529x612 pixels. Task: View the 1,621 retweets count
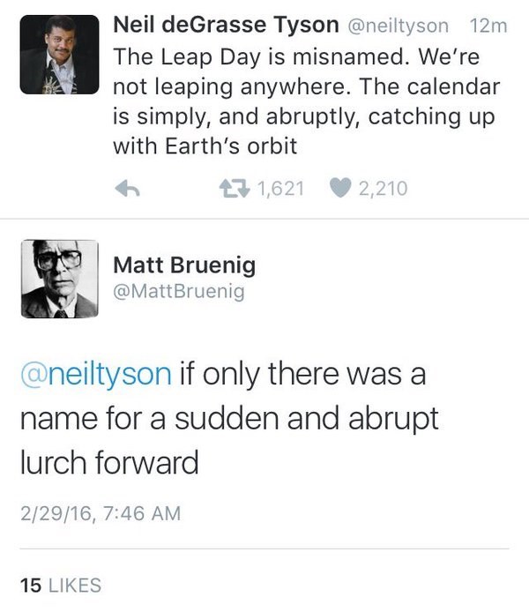279,187
